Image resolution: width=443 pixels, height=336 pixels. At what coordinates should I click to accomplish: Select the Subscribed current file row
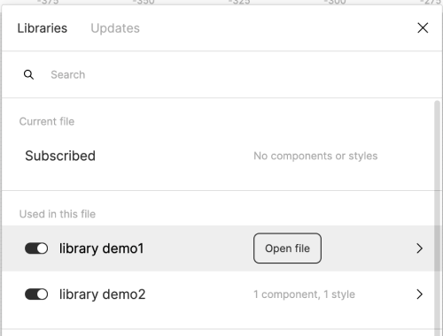[218, 156]
